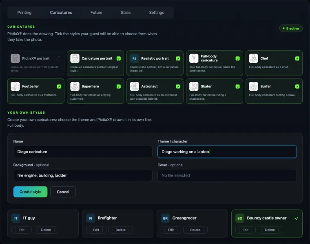This screenshot has height=244, width=310.
Task: Click the BO badge of Bouncy castle owner
Action: coord(240,218)
